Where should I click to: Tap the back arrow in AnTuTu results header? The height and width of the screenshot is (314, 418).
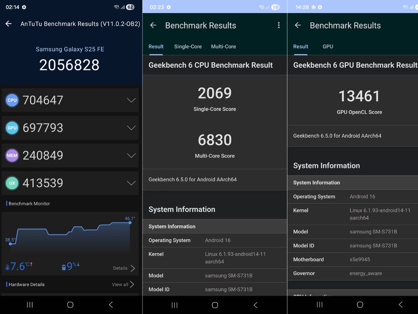[x=9, y=24]
